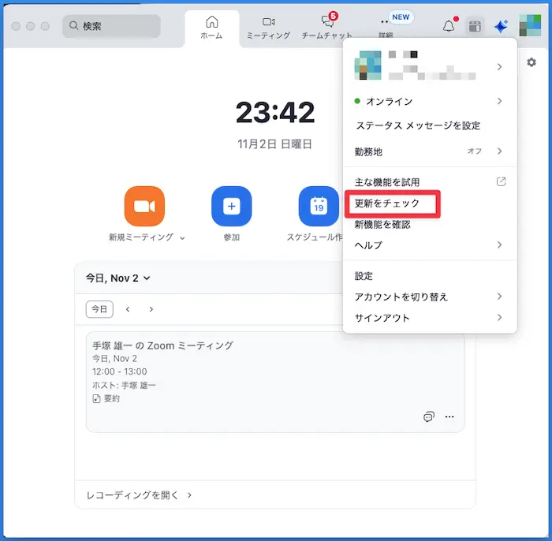Click the 23:42 clock text
Image resolution: width=552 pixels, height=541 pixels.
[275, 112]
